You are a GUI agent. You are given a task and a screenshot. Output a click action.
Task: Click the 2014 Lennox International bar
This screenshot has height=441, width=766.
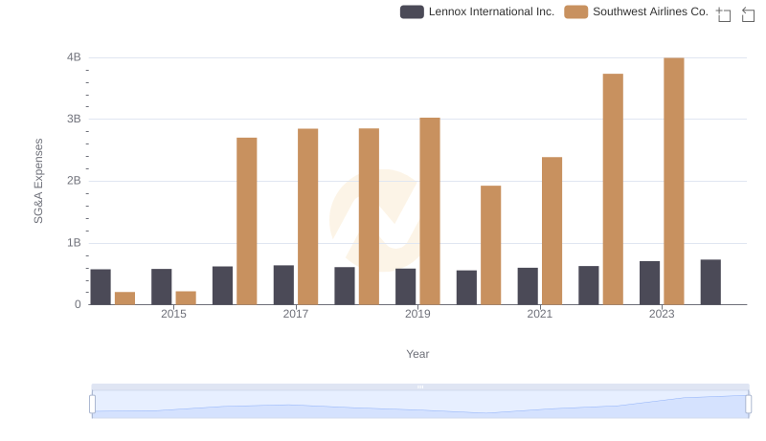(x=101, y=287)
